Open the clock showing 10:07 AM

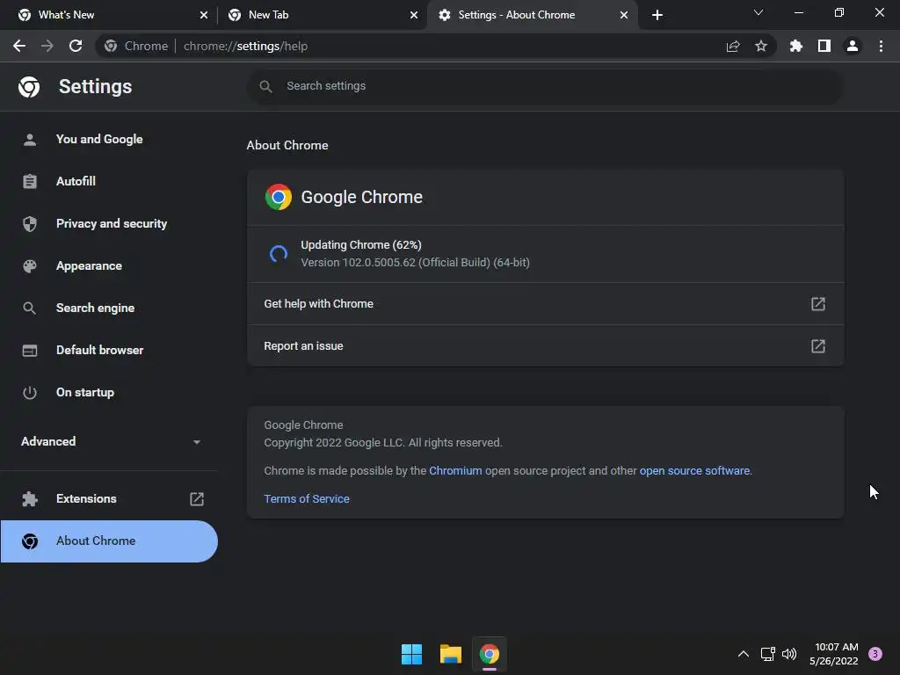tap(833, 654)
